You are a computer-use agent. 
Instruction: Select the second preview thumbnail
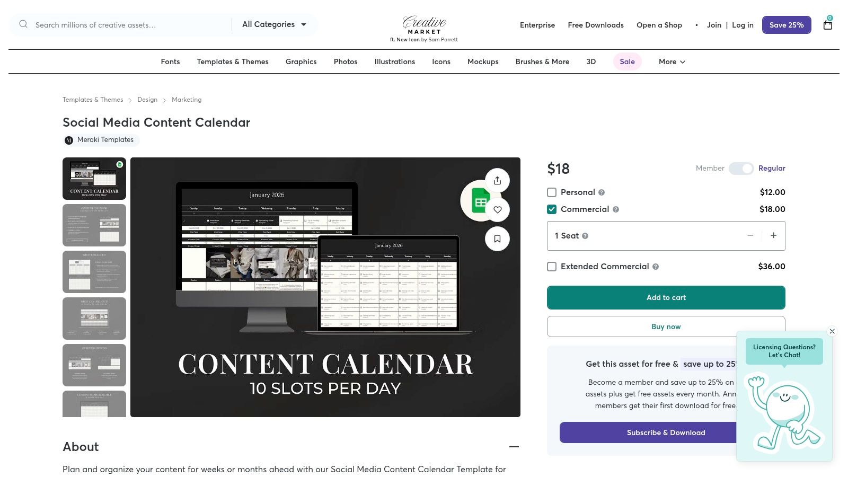(x=94, y=225)
